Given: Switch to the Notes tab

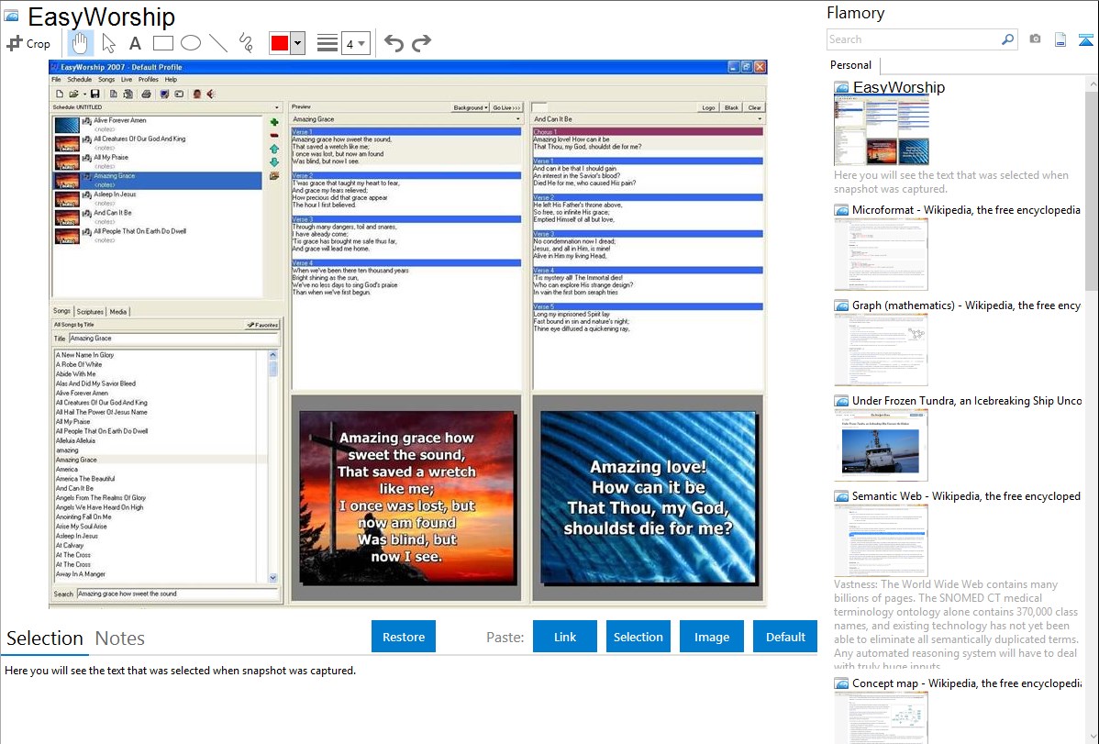Looking at the screenshot, I should pos(120,639).
